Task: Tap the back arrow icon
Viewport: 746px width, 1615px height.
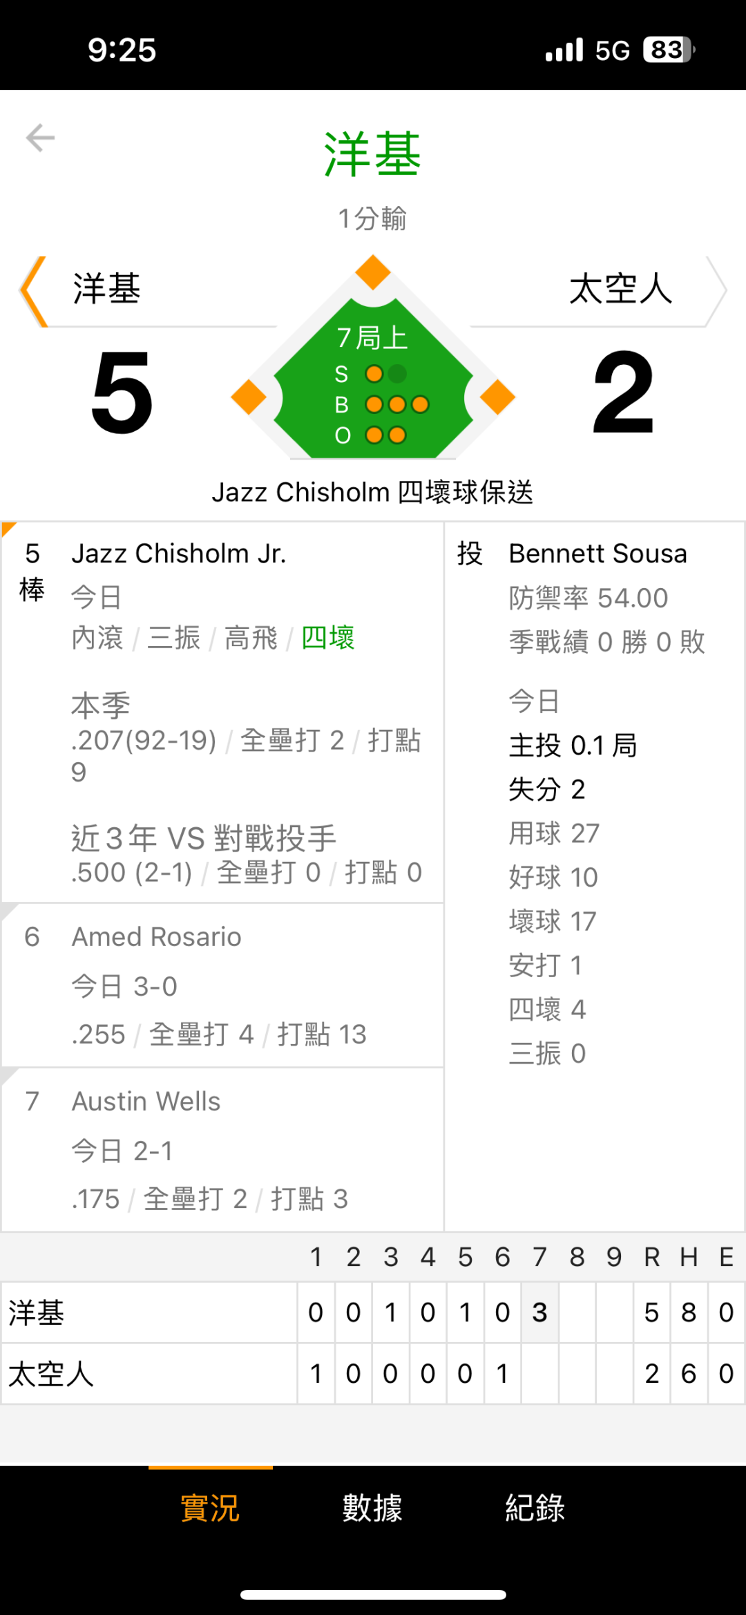Action: click(x=40, y=138)
